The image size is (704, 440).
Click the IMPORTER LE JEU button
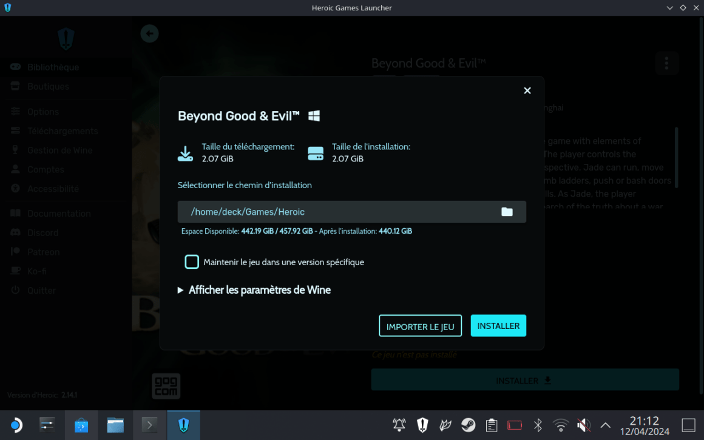420,326
